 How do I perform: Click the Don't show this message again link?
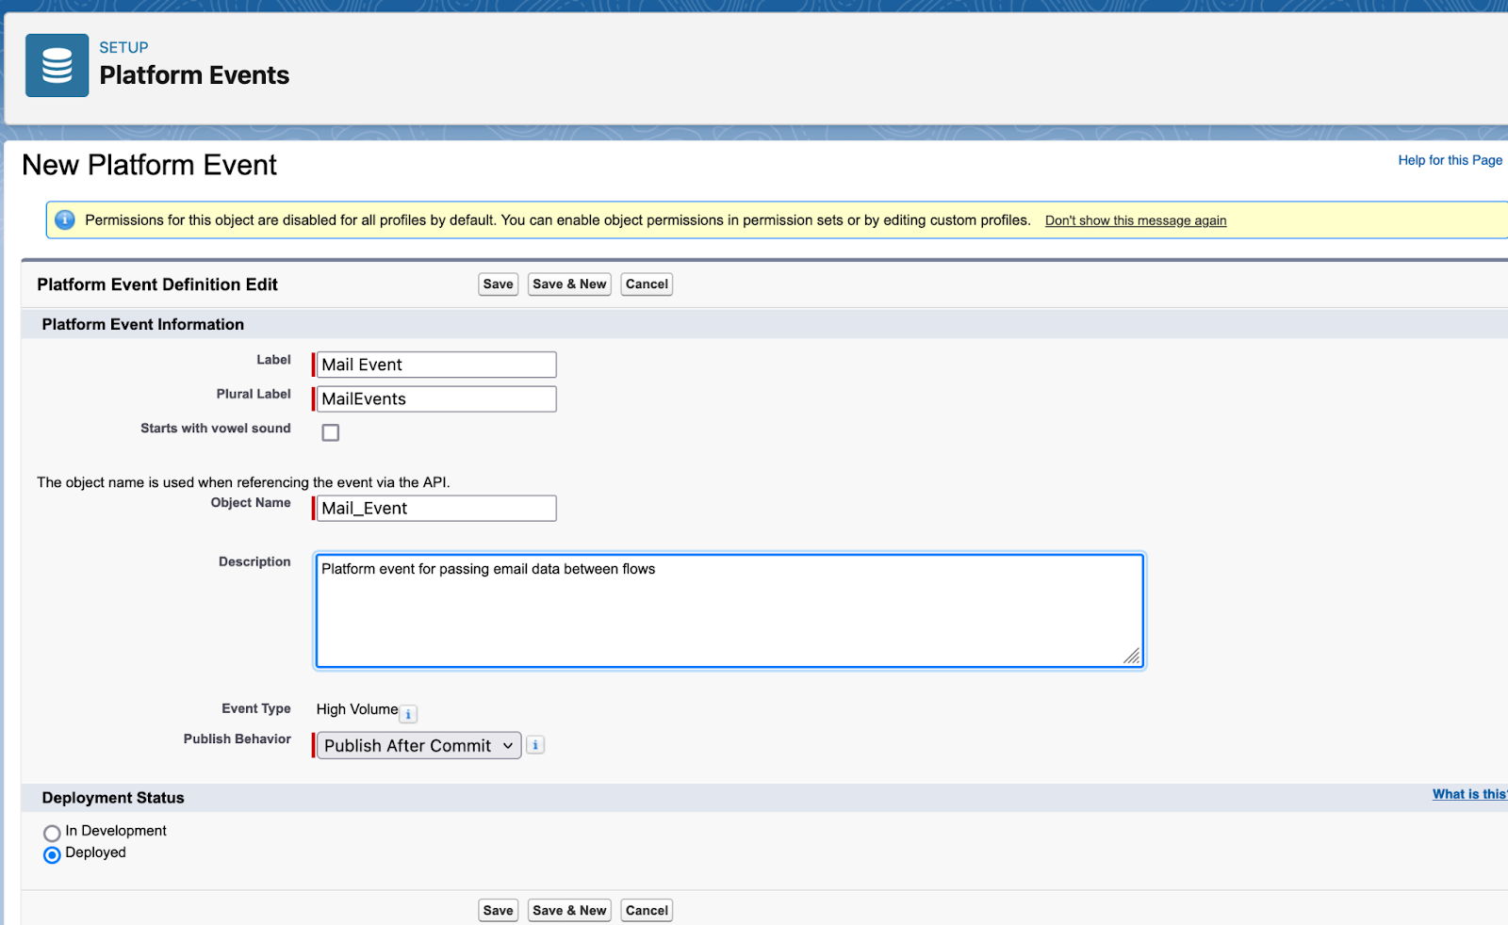point(1135,219)
